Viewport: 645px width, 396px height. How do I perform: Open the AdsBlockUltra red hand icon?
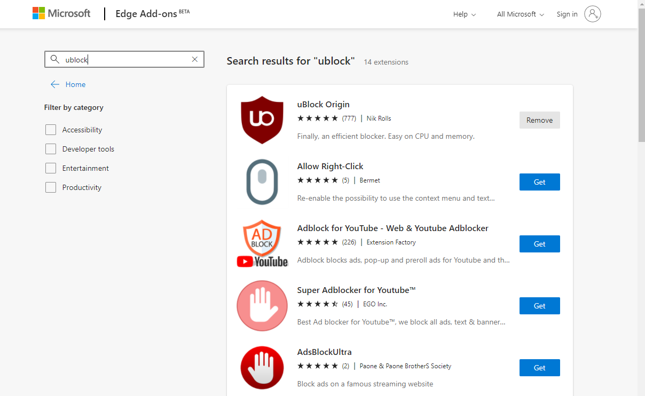pos(262,368)
